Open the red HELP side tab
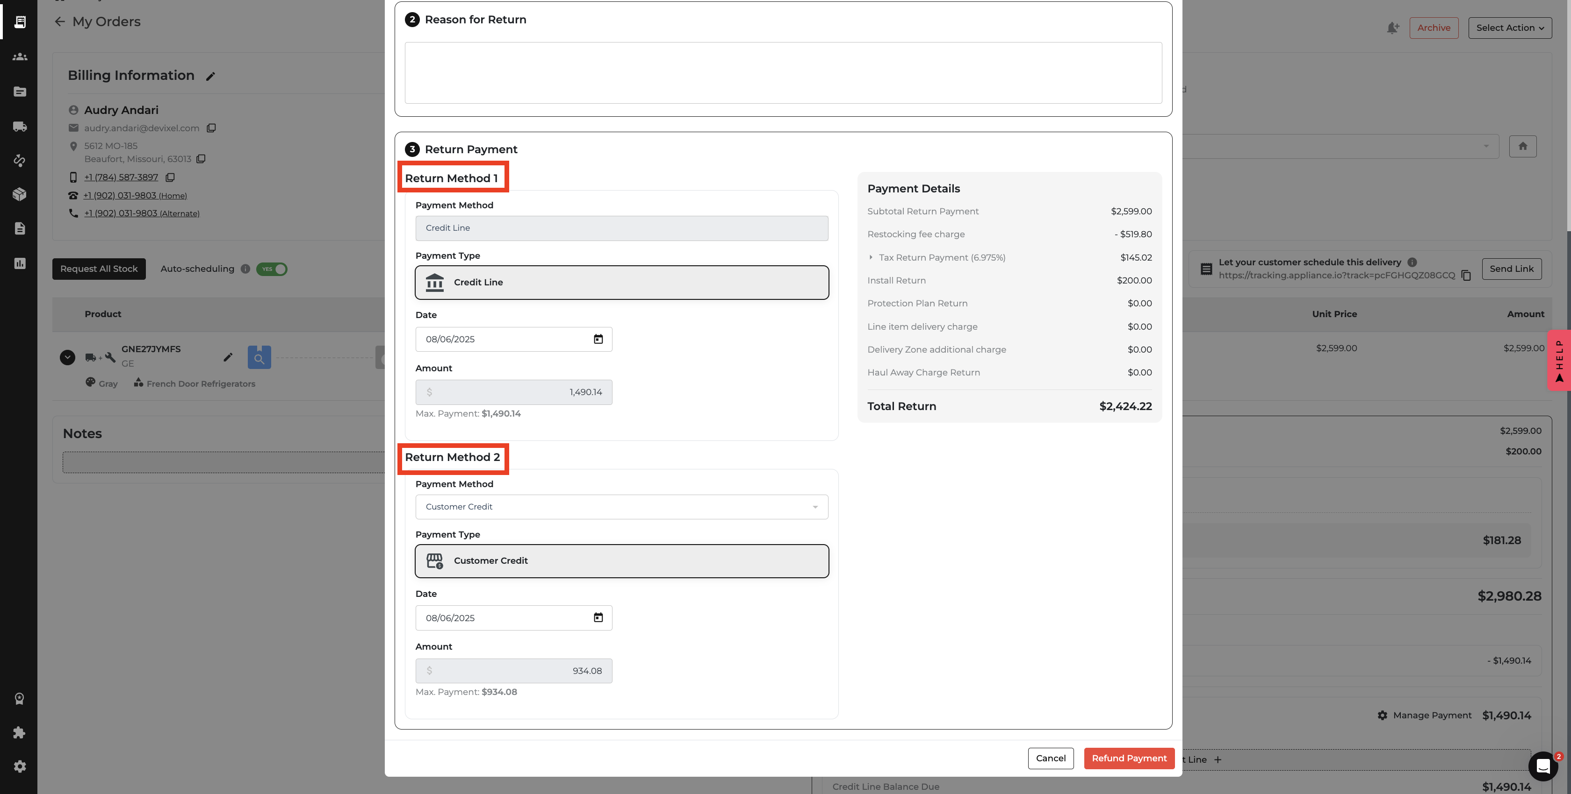The width and height of the screenshot is (1571, 794). (1559, 360)
